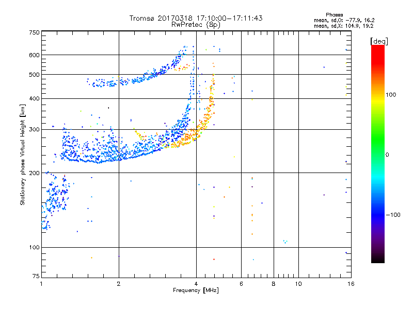Click the '[deg]' colorbar unit label
Image resolution: width=413 pixels, height=309 pixels.
click(x=379, y=41)
